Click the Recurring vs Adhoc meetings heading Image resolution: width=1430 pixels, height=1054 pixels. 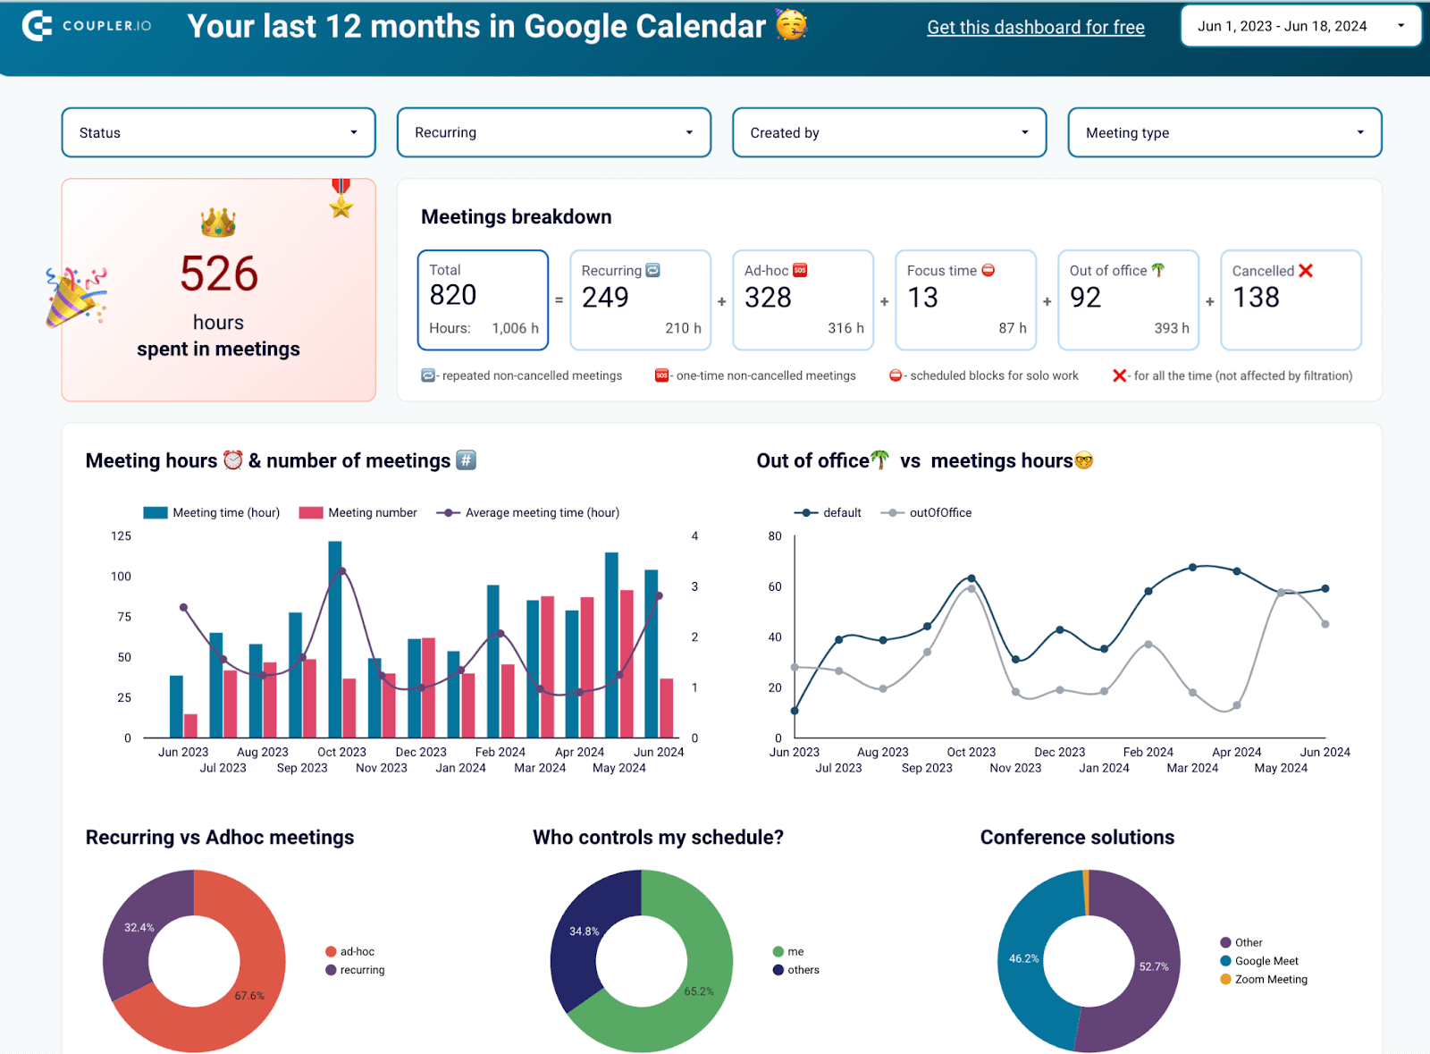click(x=220, y=837)
